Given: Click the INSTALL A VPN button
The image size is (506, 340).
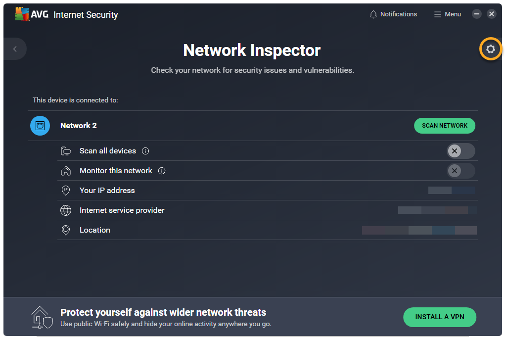Looking at the screenshot, I should pyautogui.click(x=440, y=317).
